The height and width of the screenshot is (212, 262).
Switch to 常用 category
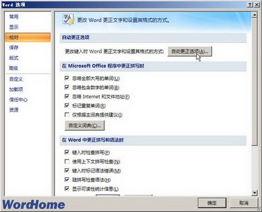[x=14, y=17]
